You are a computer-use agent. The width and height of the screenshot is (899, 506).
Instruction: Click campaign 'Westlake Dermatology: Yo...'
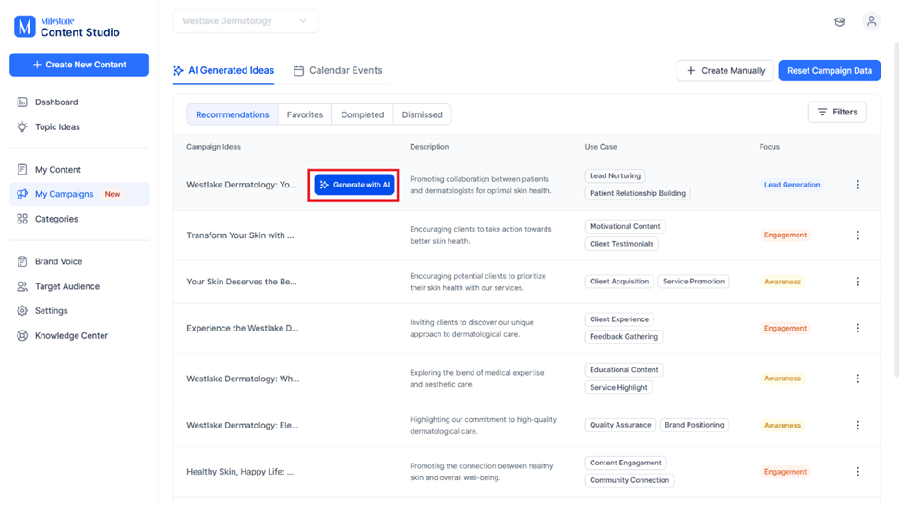coord(242,185)
